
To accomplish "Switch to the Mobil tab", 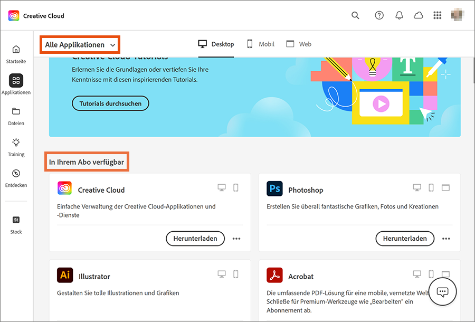I will tap(260, 44).
